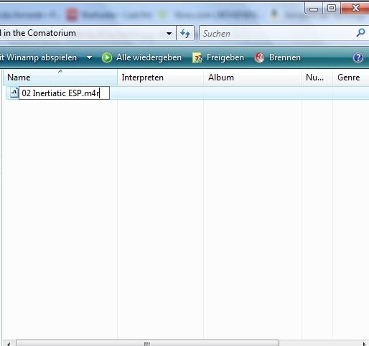The image size is (369, 346).
Task: Click the left scroll arrow of horizontal scrollbar
Action: point(8,344)
